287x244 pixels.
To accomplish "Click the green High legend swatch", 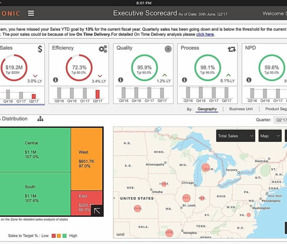I will click(x=64, y=236).
